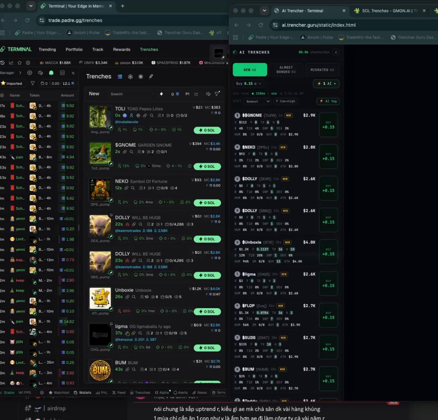This screenshot has width=438, height=420.
Task: Open favorites star icon in Terminal ticker bar
Action: (x=20, y=63)
